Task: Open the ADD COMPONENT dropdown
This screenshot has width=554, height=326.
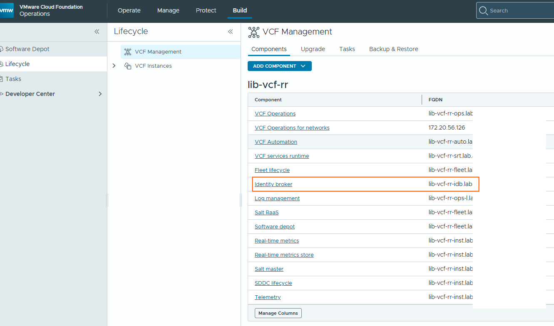Action: point(279,66)
